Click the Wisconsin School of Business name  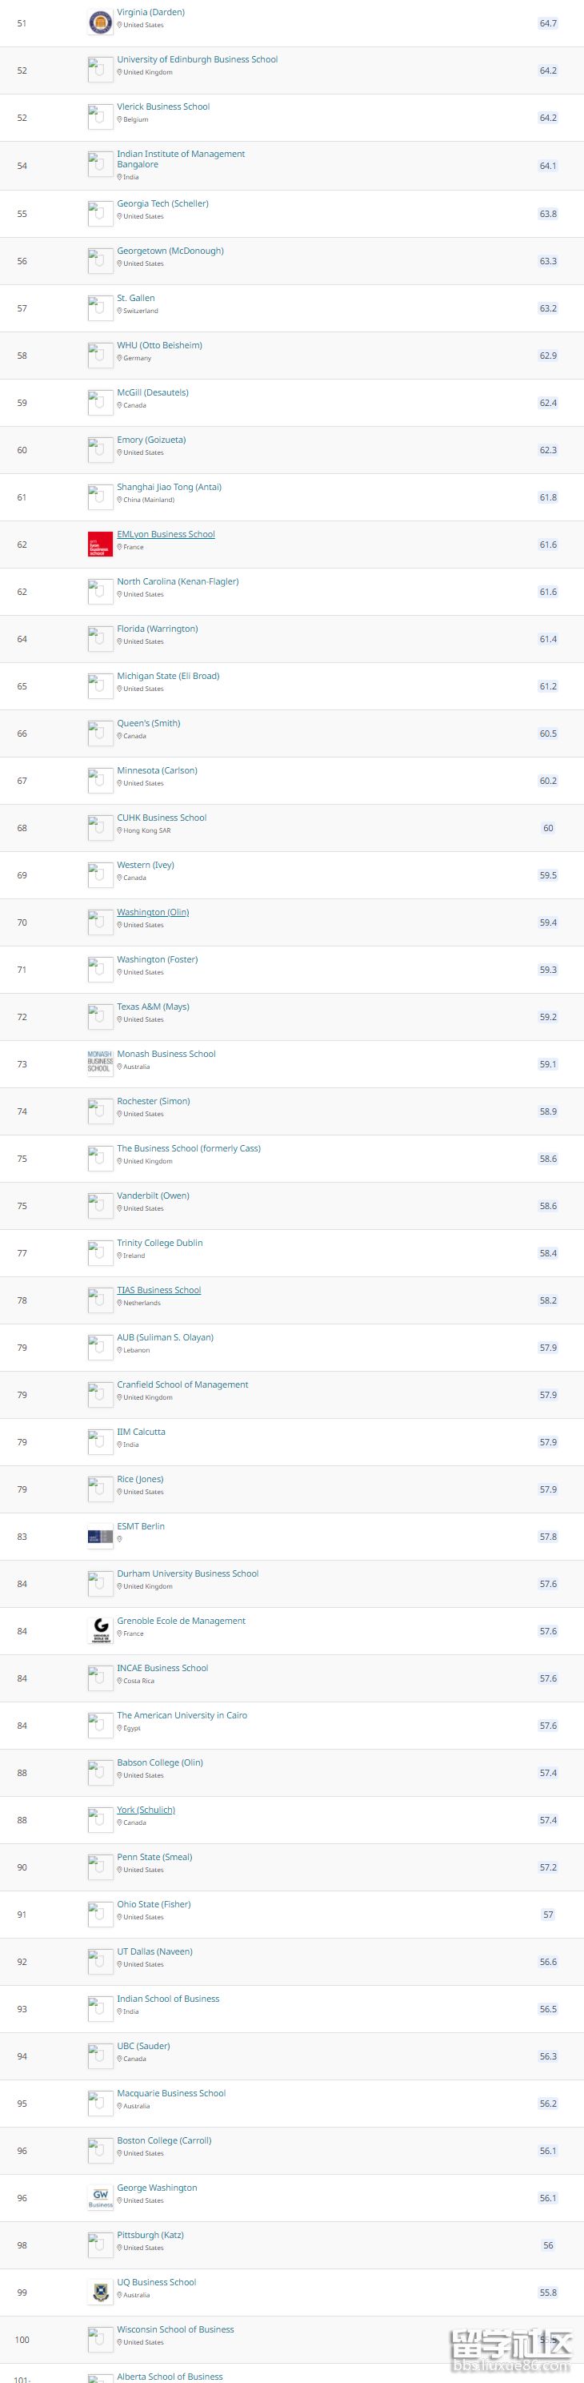point(174,2329)
